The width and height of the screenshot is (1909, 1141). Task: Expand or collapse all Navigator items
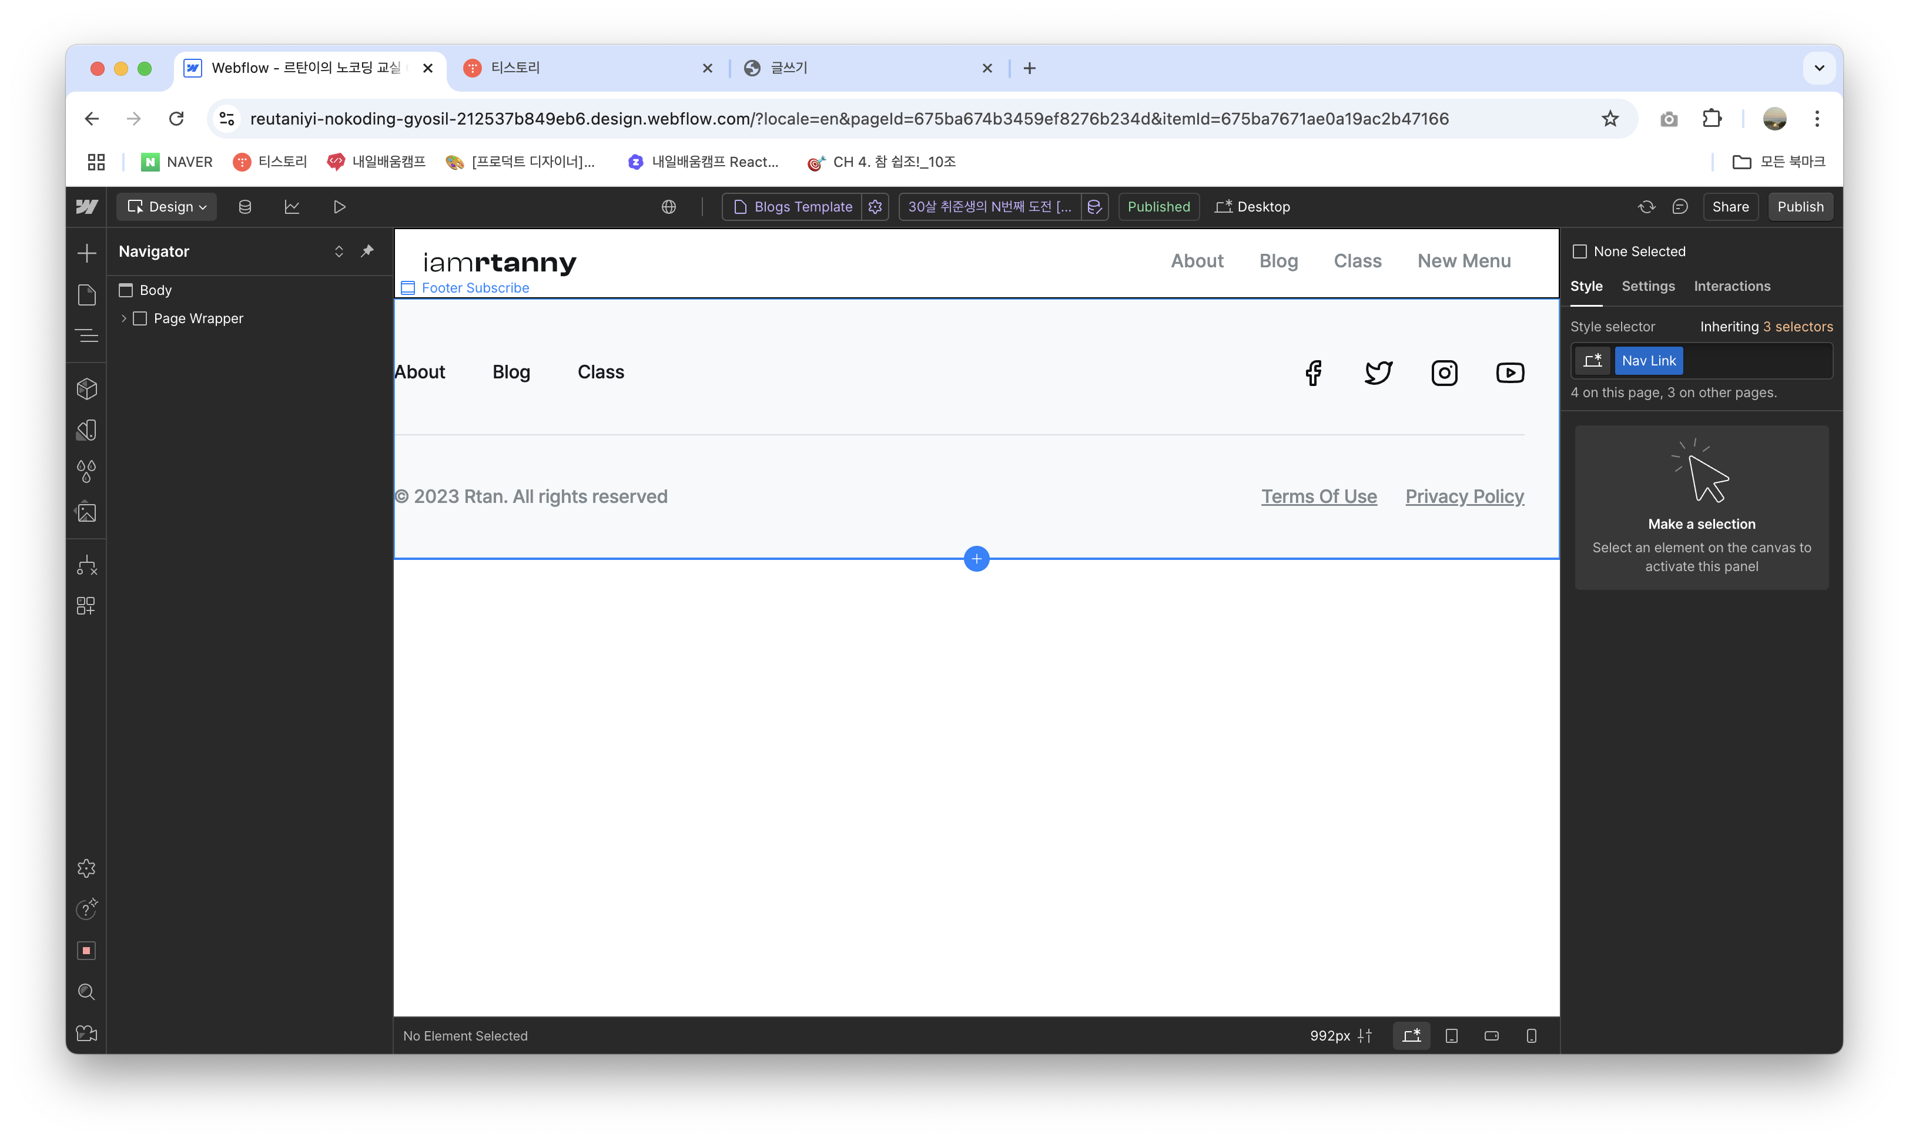click(339, 251)
